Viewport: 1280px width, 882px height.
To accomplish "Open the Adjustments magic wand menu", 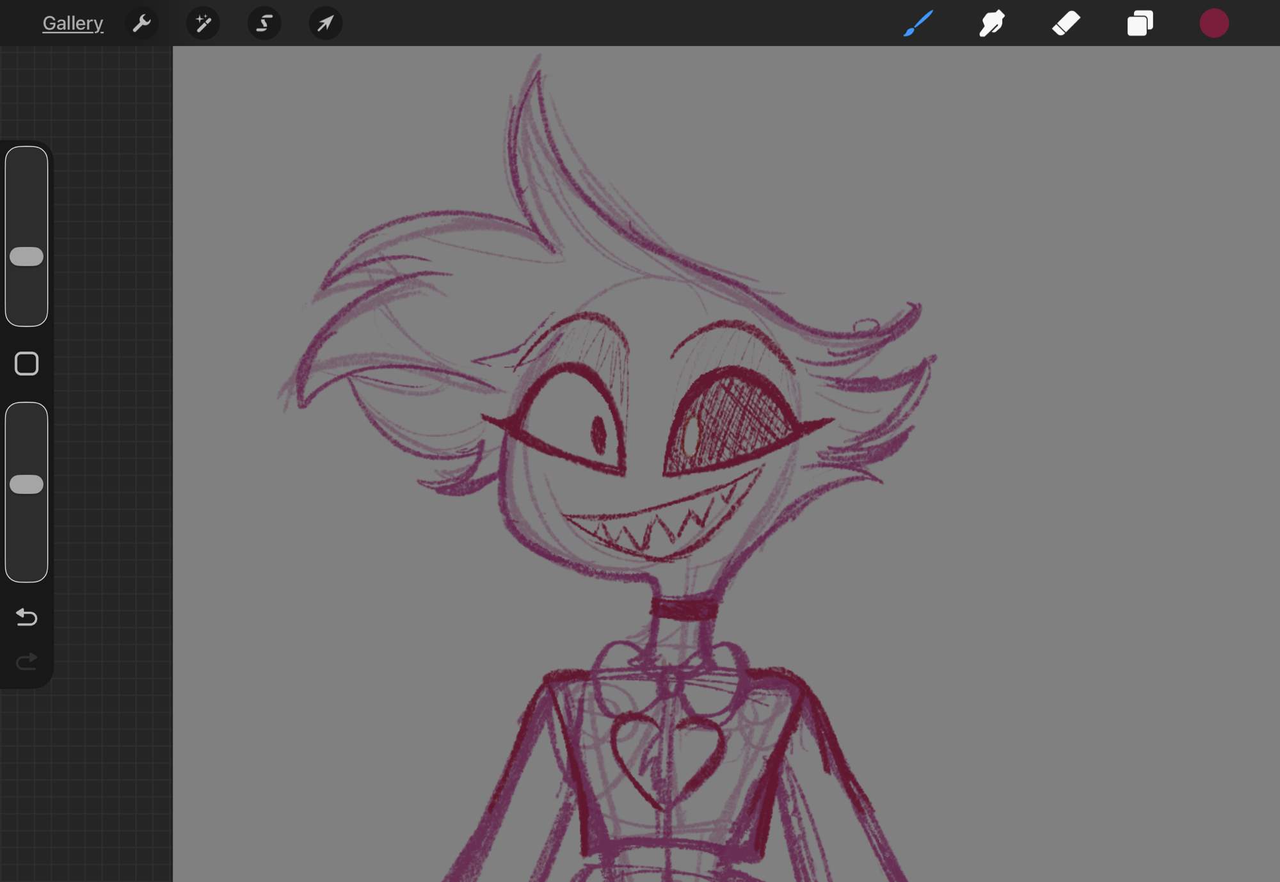I will 203,24.
